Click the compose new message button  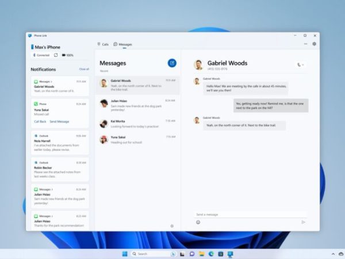[172, 63]
